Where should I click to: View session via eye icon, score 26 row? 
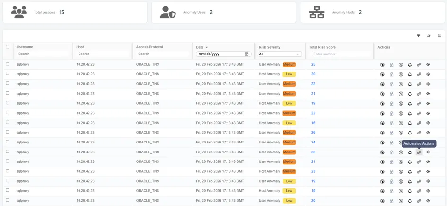[x=428, y=133]
